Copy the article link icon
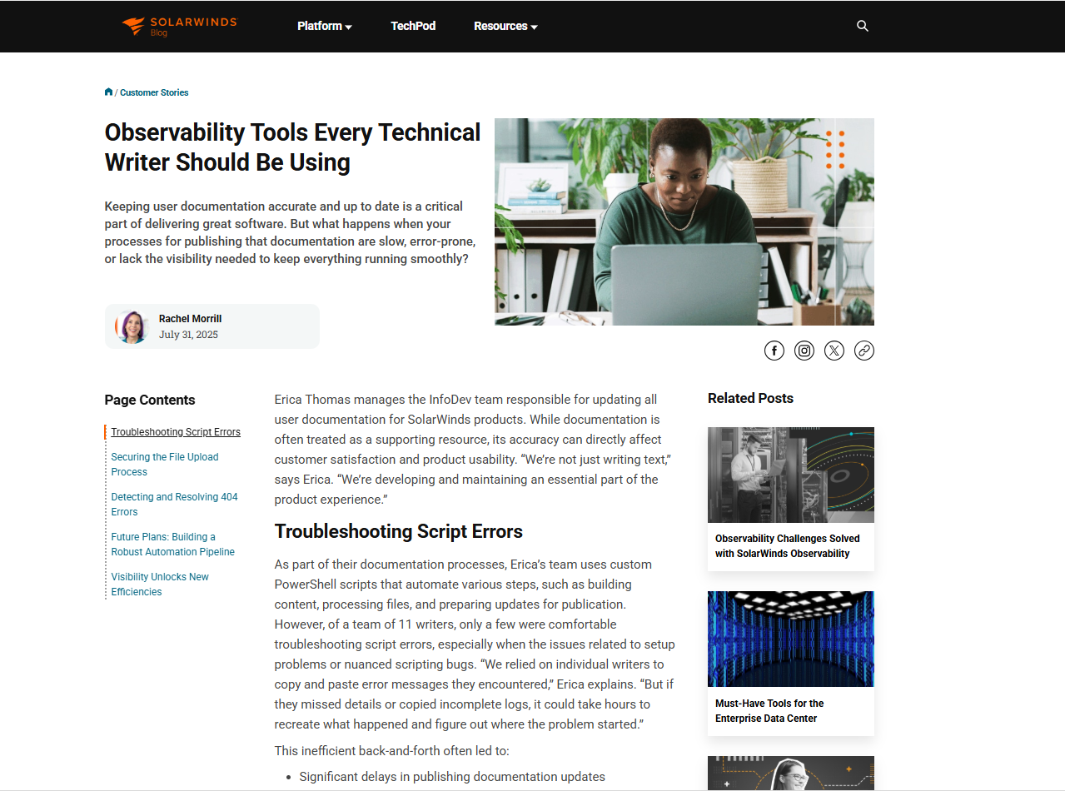The image size is (1065, 791). click(864, 351)
